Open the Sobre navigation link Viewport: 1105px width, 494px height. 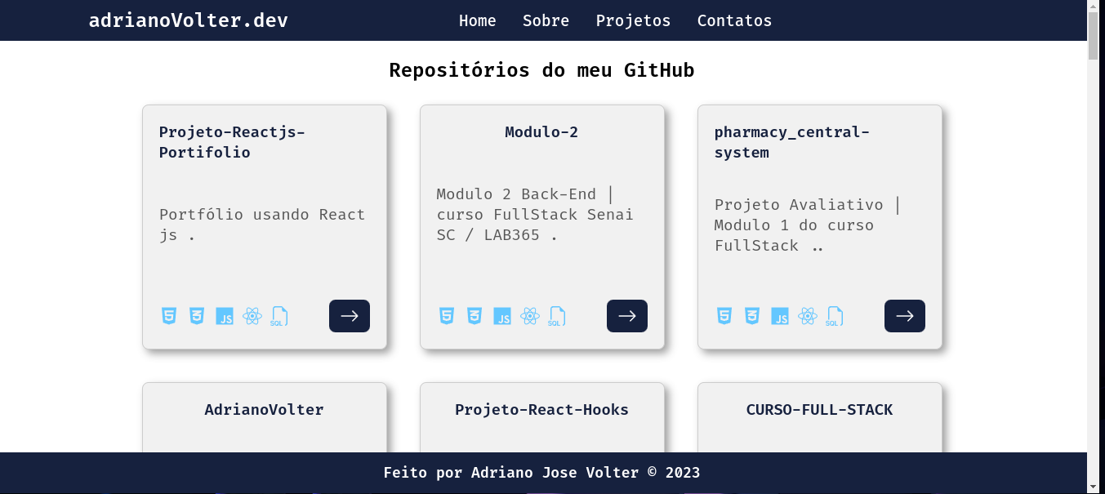(546, 20)
